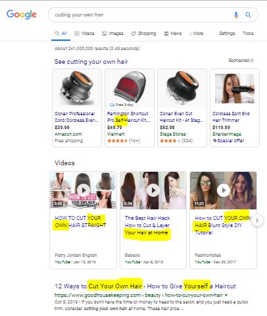Click the goodhousekeeping.com URL breadcrumb
Image resolution: width=267 pixels, height=316 pixels.
[139, 295]
